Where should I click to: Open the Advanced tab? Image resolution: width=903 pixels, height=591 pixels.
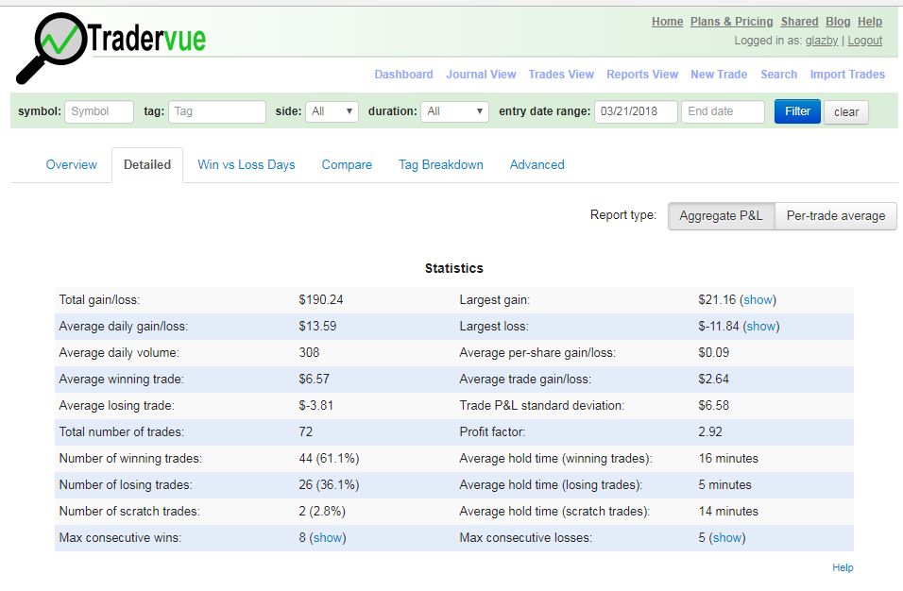[537, 164]
